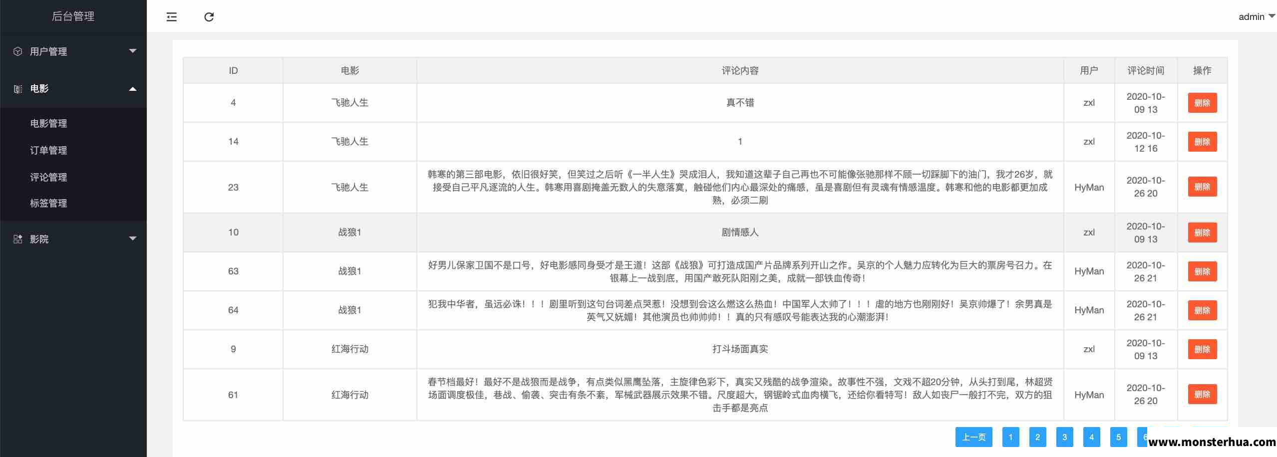Image resolution: width=1277 pixels, height=457 pixels.
Task: Click the date 2020-10-12 16
Action: point(1146,142)
